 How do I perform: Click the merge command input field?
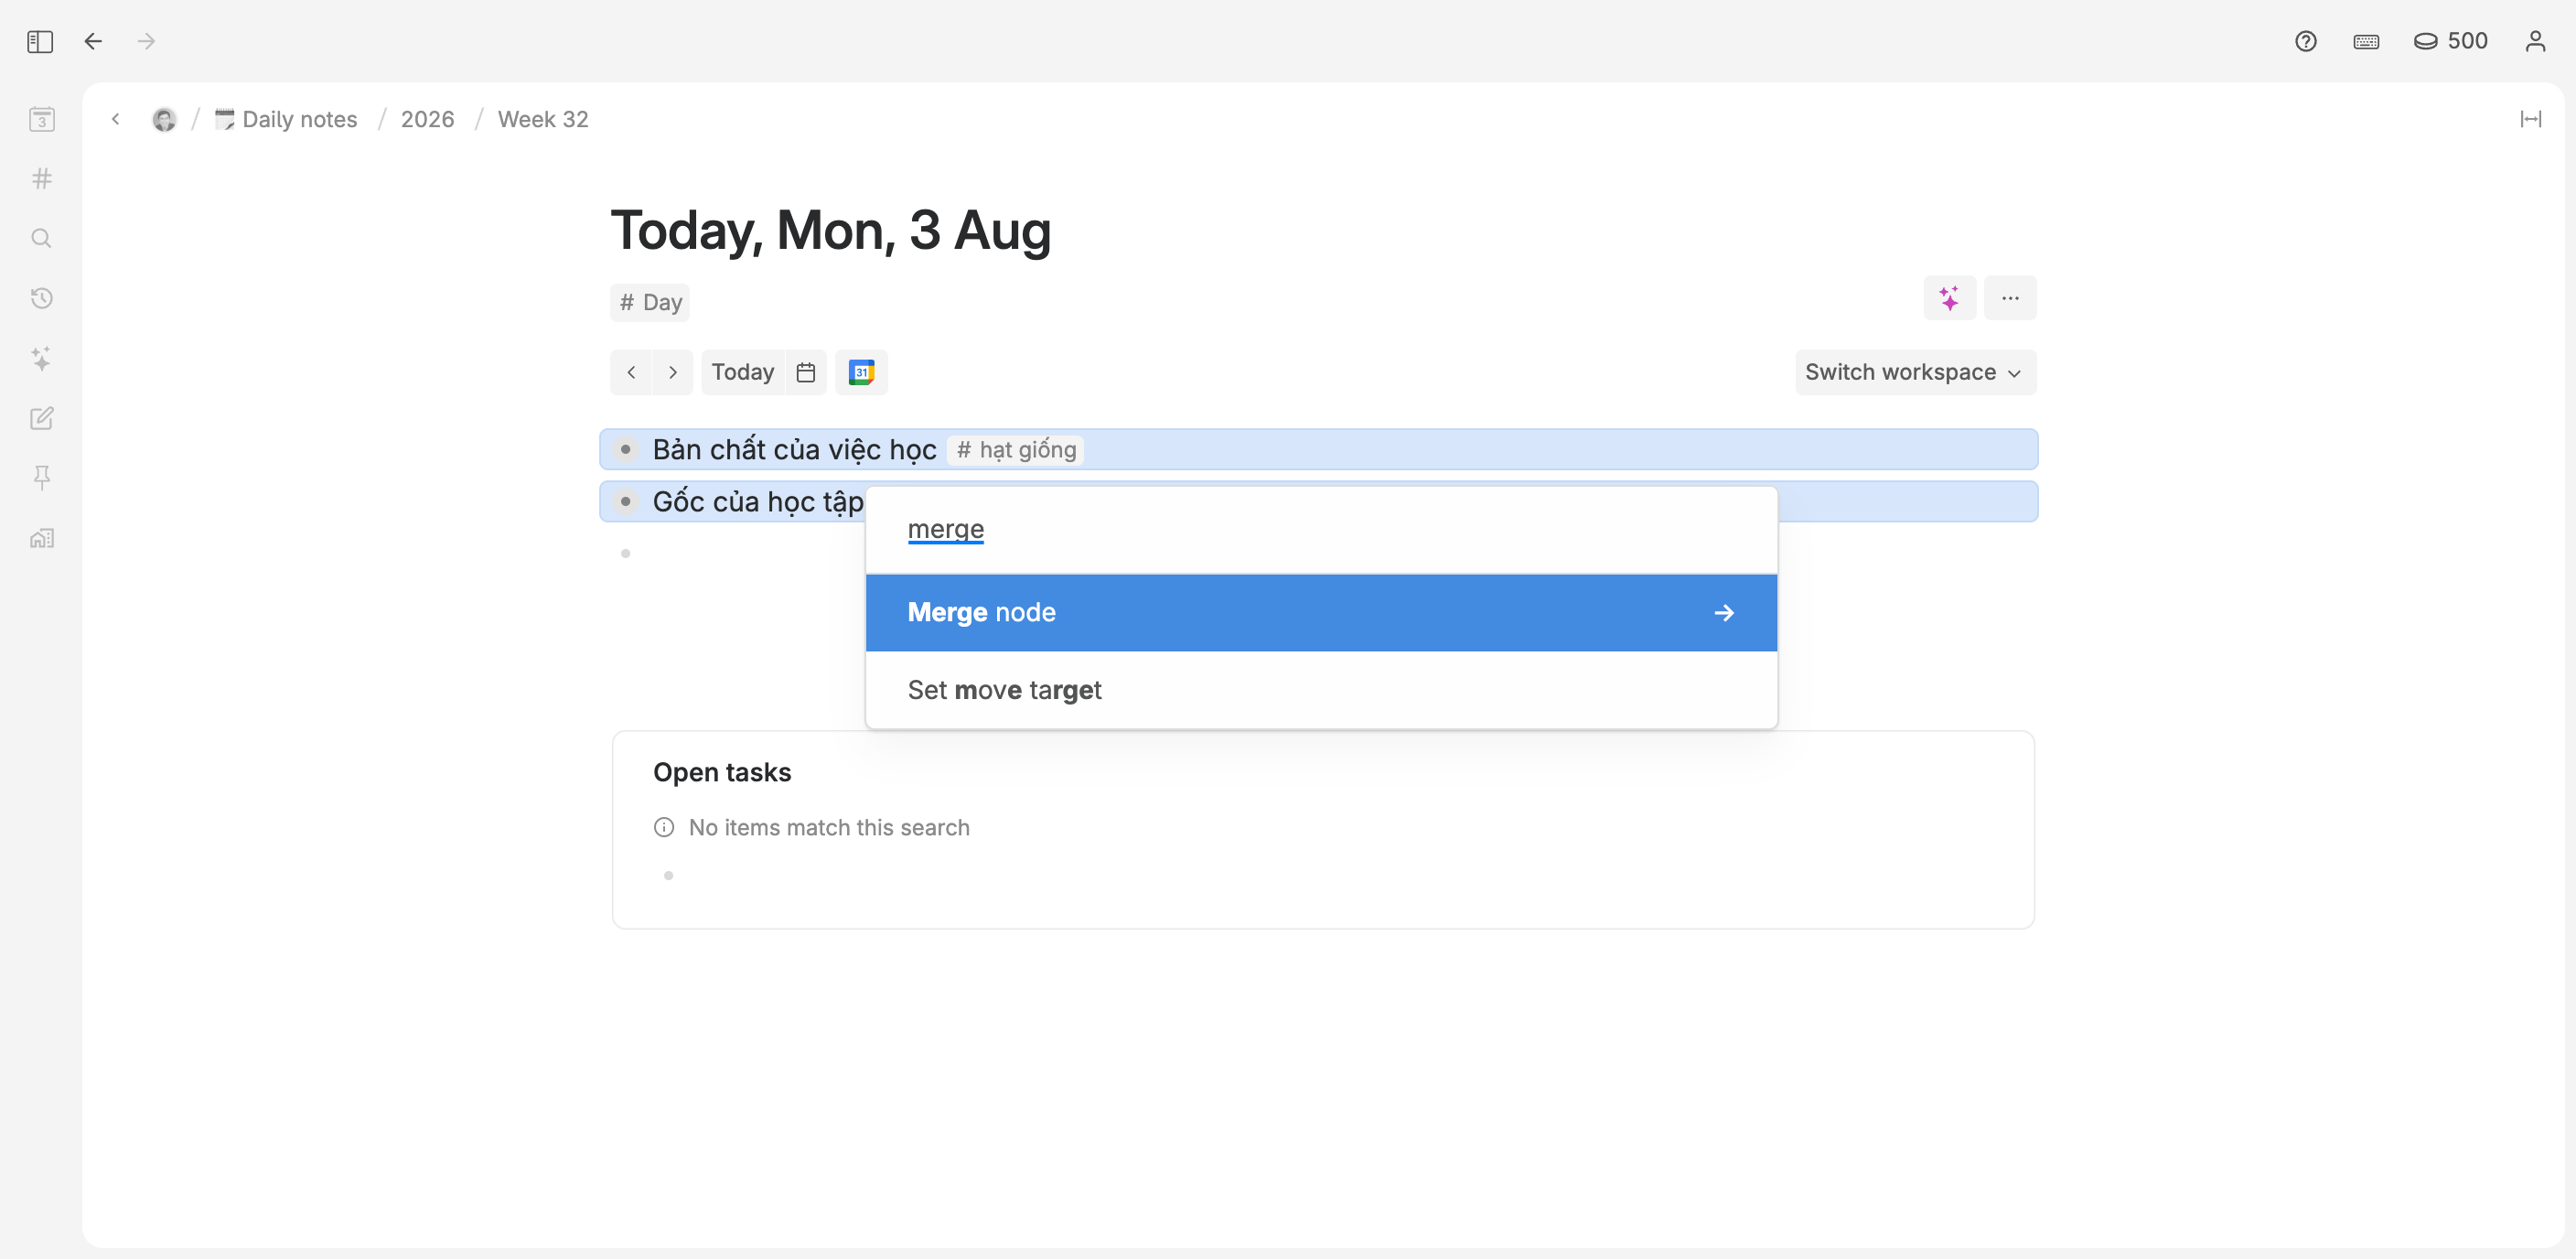[1321, 529]
